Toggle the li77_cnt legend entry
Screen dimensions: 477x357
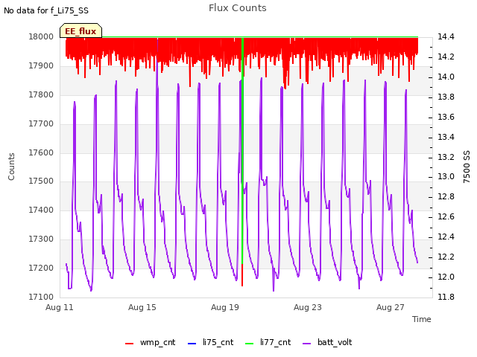pos(268,343)
